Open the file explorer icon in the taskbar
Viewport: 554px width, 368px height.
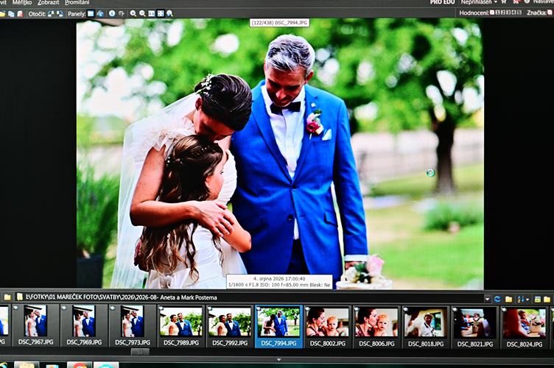click(x=27, y=364)
